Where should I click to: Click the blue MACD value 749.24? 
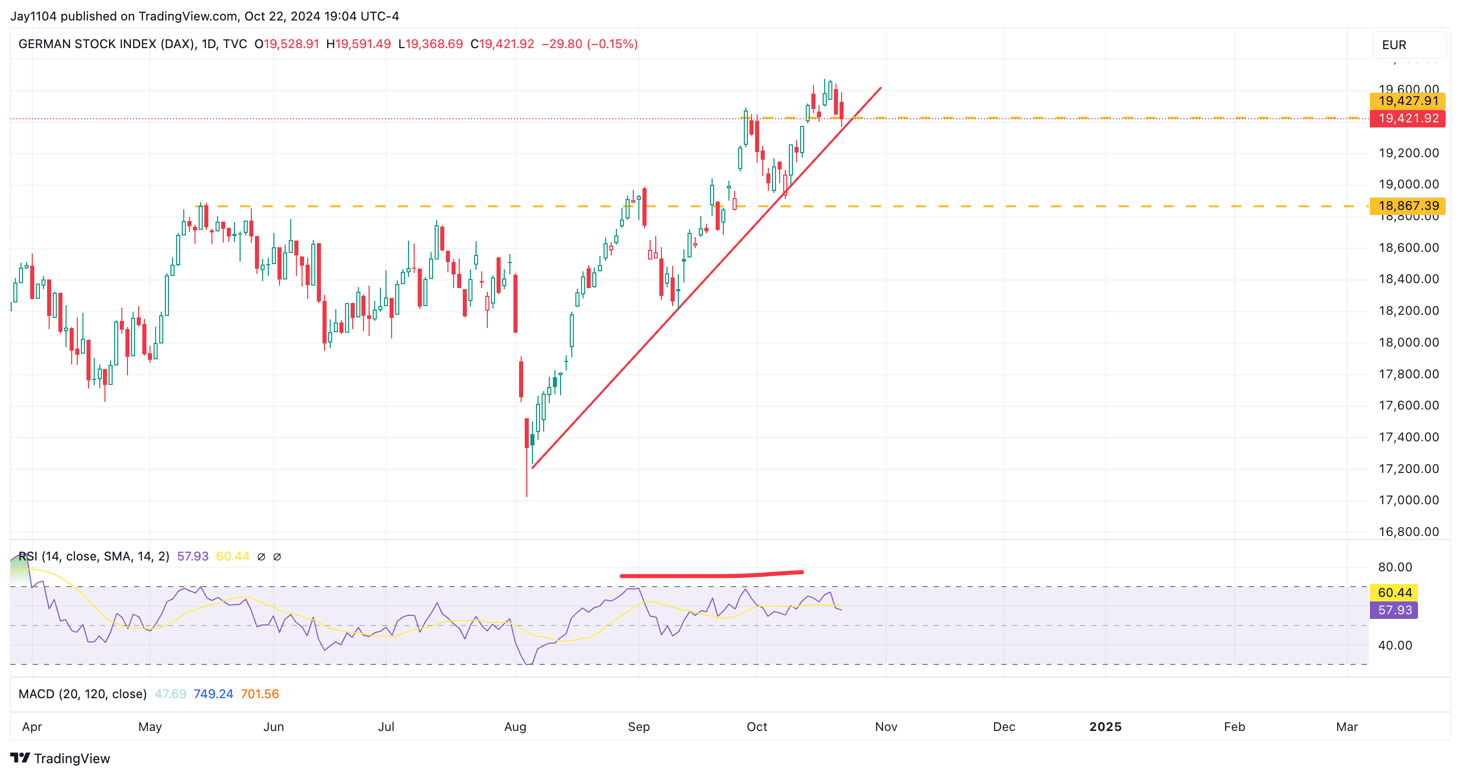tap(213, 694)
